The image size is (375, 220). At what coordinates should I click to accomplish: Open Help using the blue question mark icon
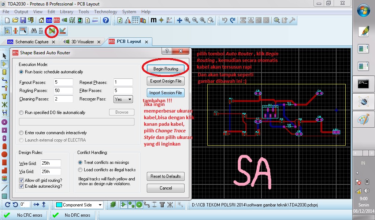pyautogui.click(x=106, y=20)
